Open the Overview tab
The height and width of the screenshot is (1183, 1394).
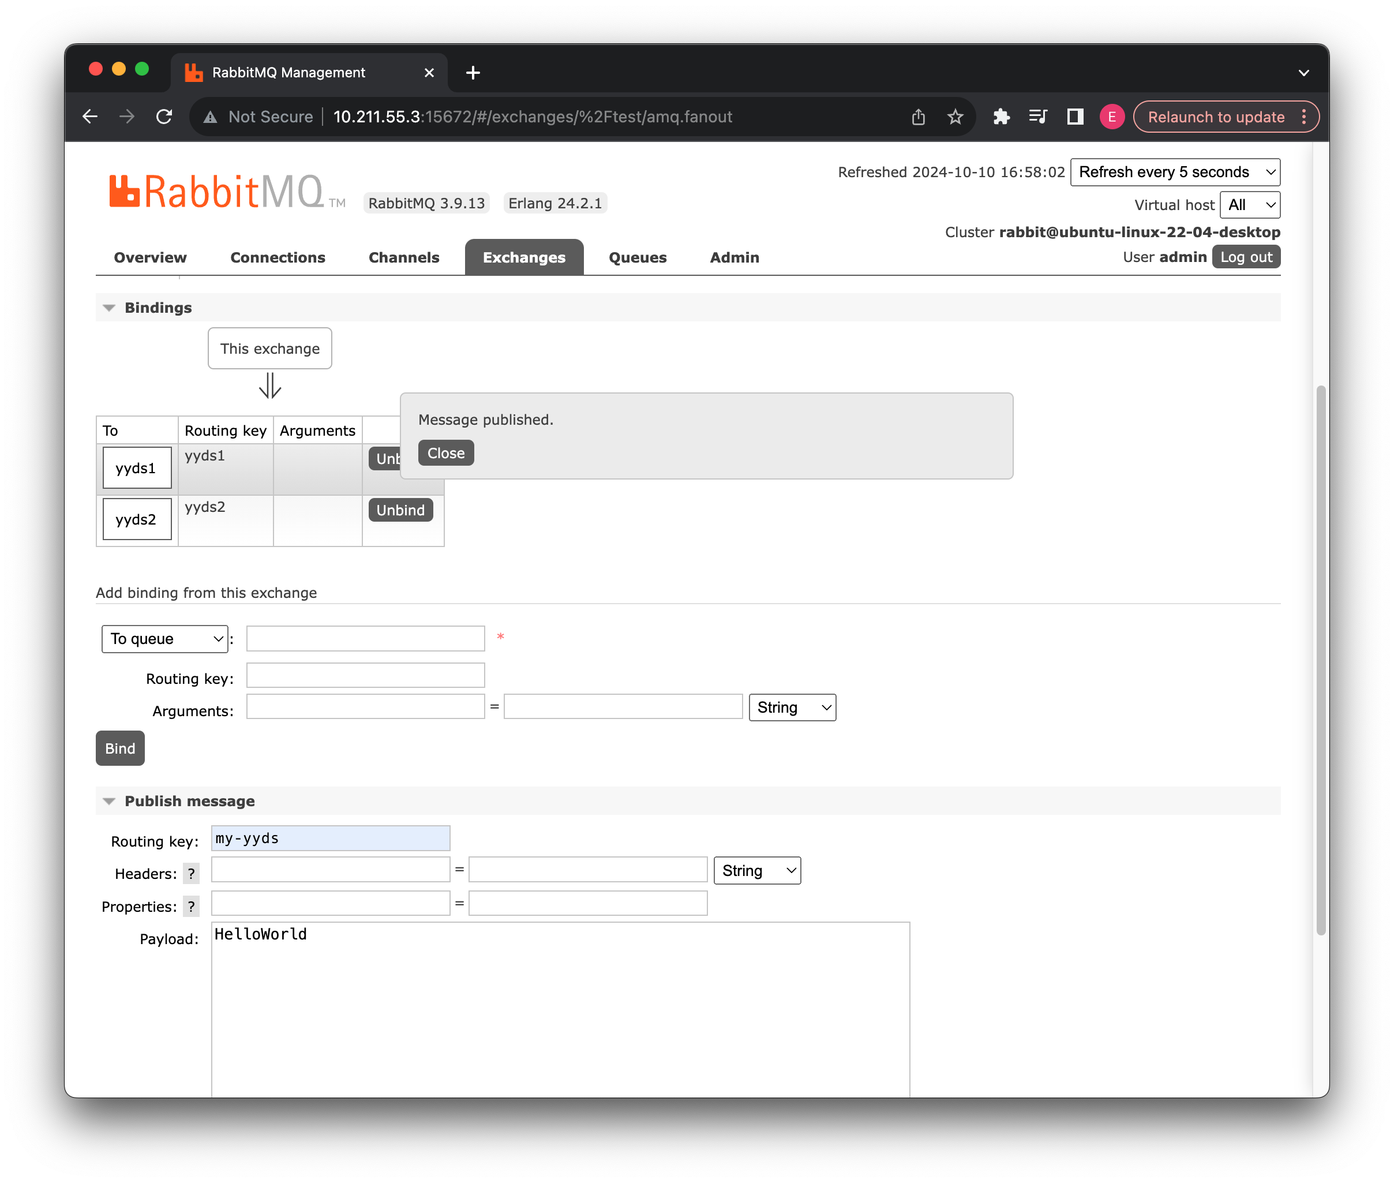click(x=150, y=257)
